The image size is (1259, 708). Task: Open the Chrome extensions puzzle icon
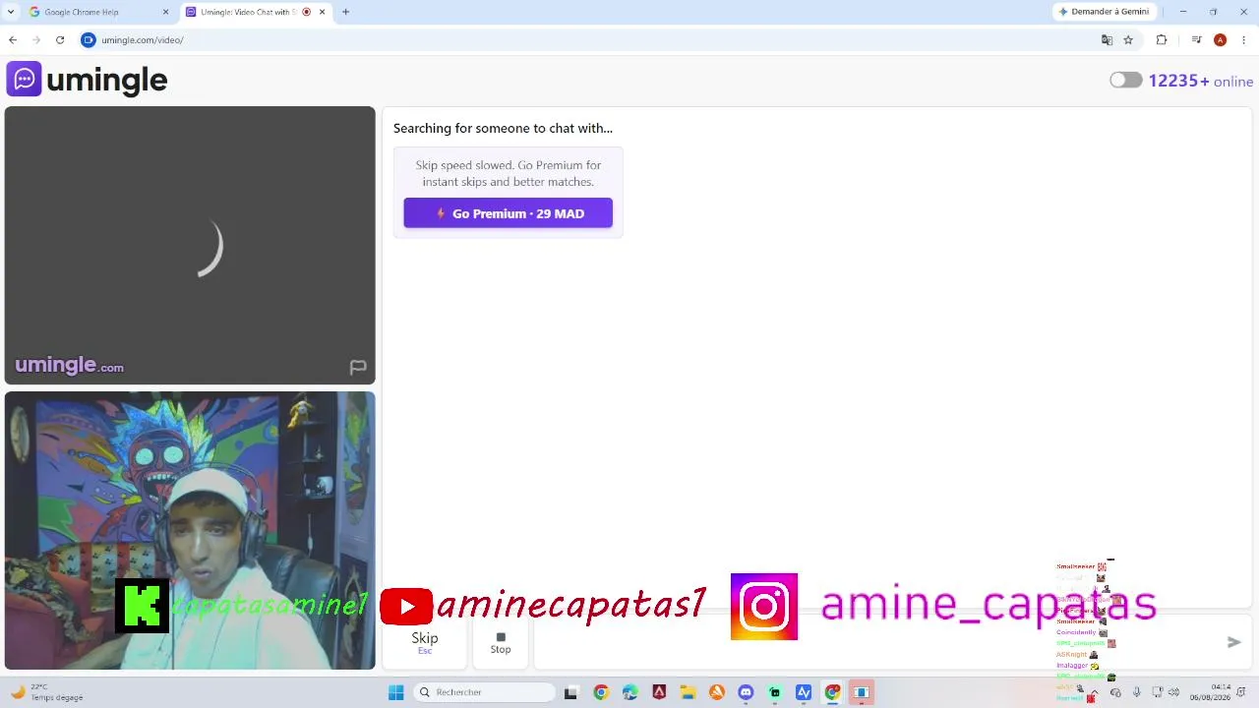1162,40
